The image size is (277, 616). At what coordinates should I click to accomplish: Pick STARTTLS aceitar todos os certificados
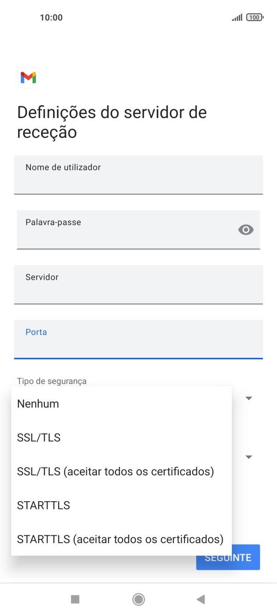click(119, 539)
